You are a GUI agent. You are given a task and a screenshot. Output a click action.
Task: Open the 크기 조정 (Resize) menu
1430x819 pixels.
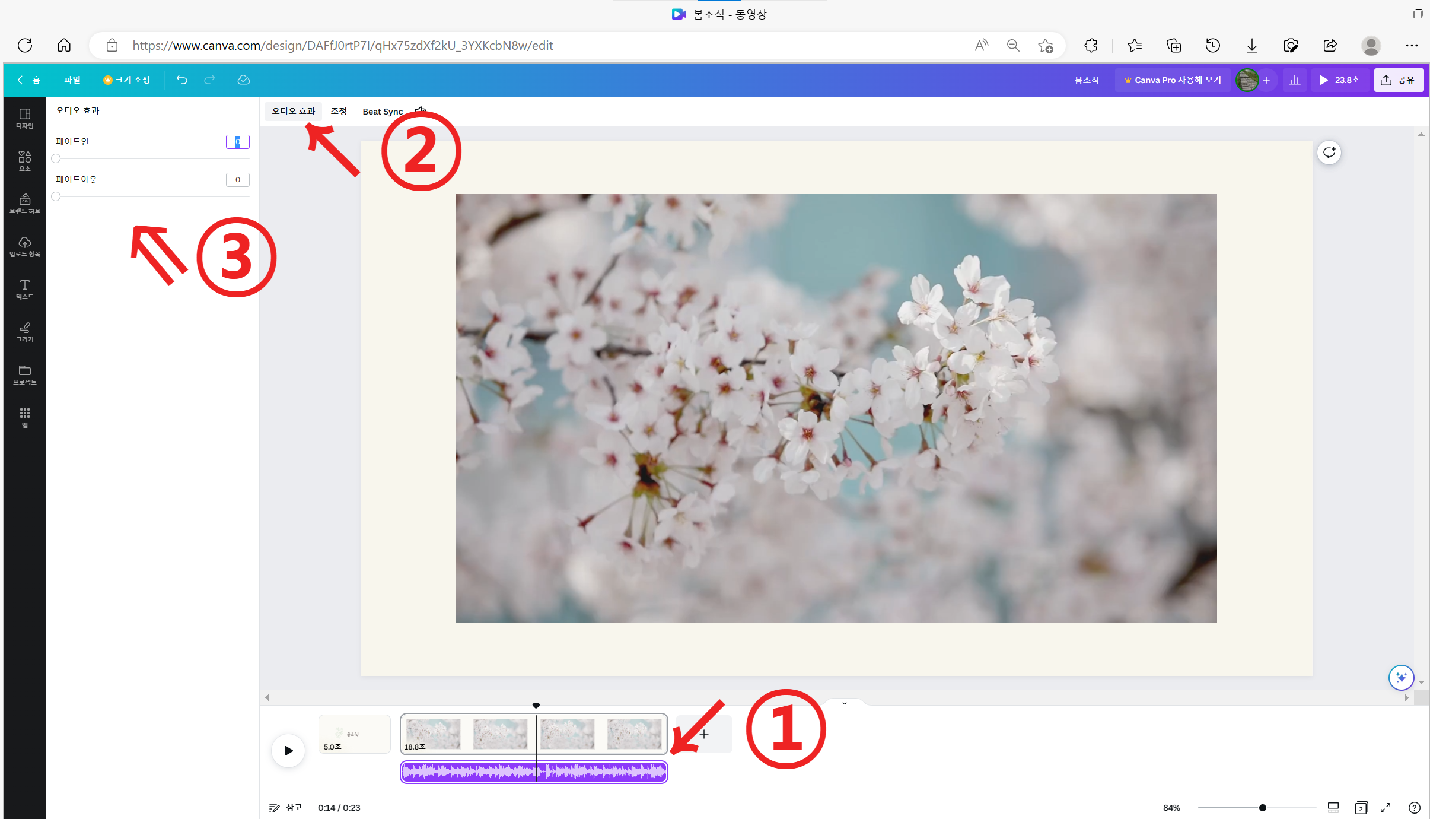(x=126, y=80)
